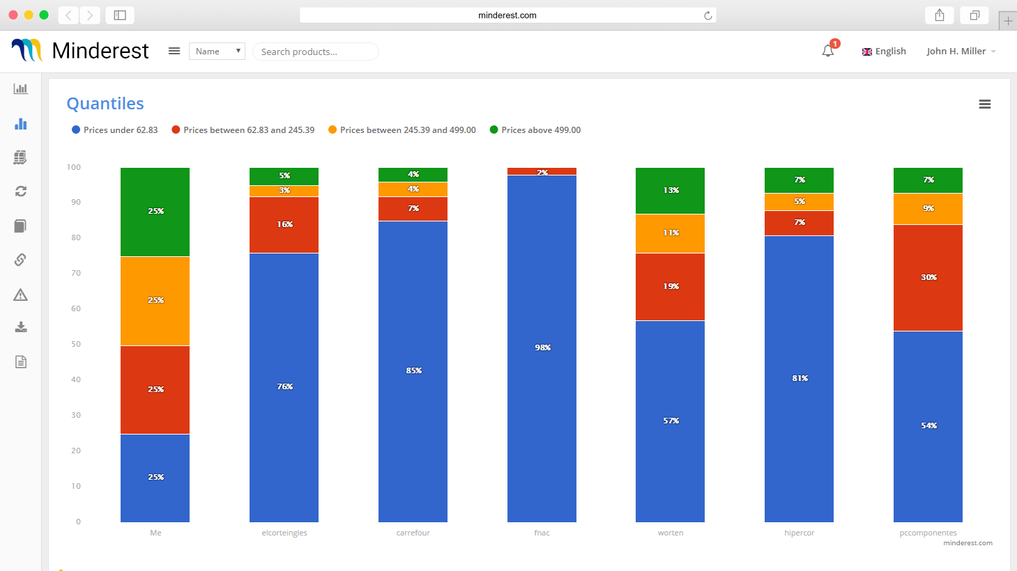1017x571 pixels.
Task: Click elcorteingles blue 76% segment
Action: (284, 388)
